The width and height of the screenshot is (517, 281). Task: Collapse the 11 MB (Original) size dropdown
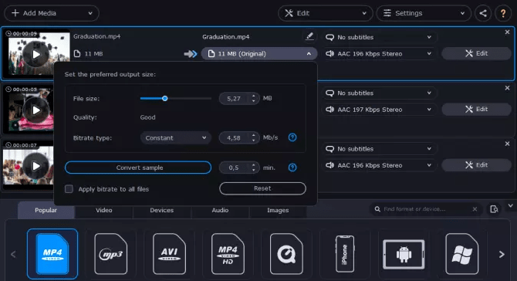point(259,53)
